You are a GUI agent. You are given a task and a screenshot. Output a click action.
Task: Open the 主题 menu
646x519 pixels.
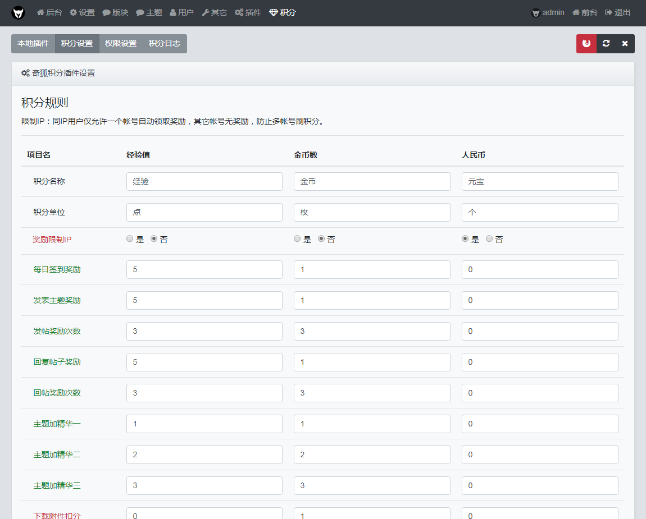(149, 13)
